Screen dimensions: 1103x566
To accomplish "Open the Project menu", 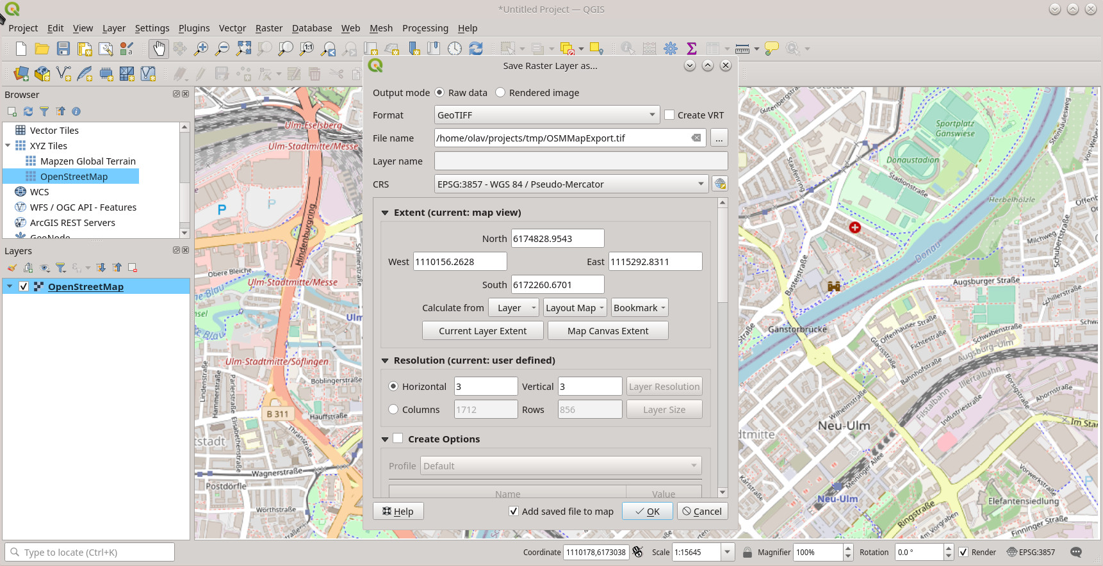I will 23,28.
